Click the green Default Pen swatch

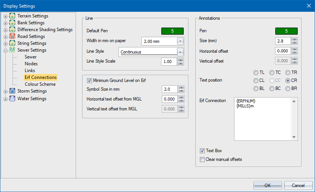point(172,31)
